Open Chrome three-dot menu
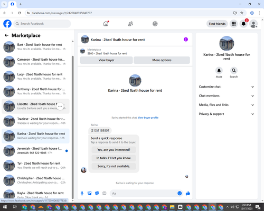This screenshot has width=264, height=211. 259,13
